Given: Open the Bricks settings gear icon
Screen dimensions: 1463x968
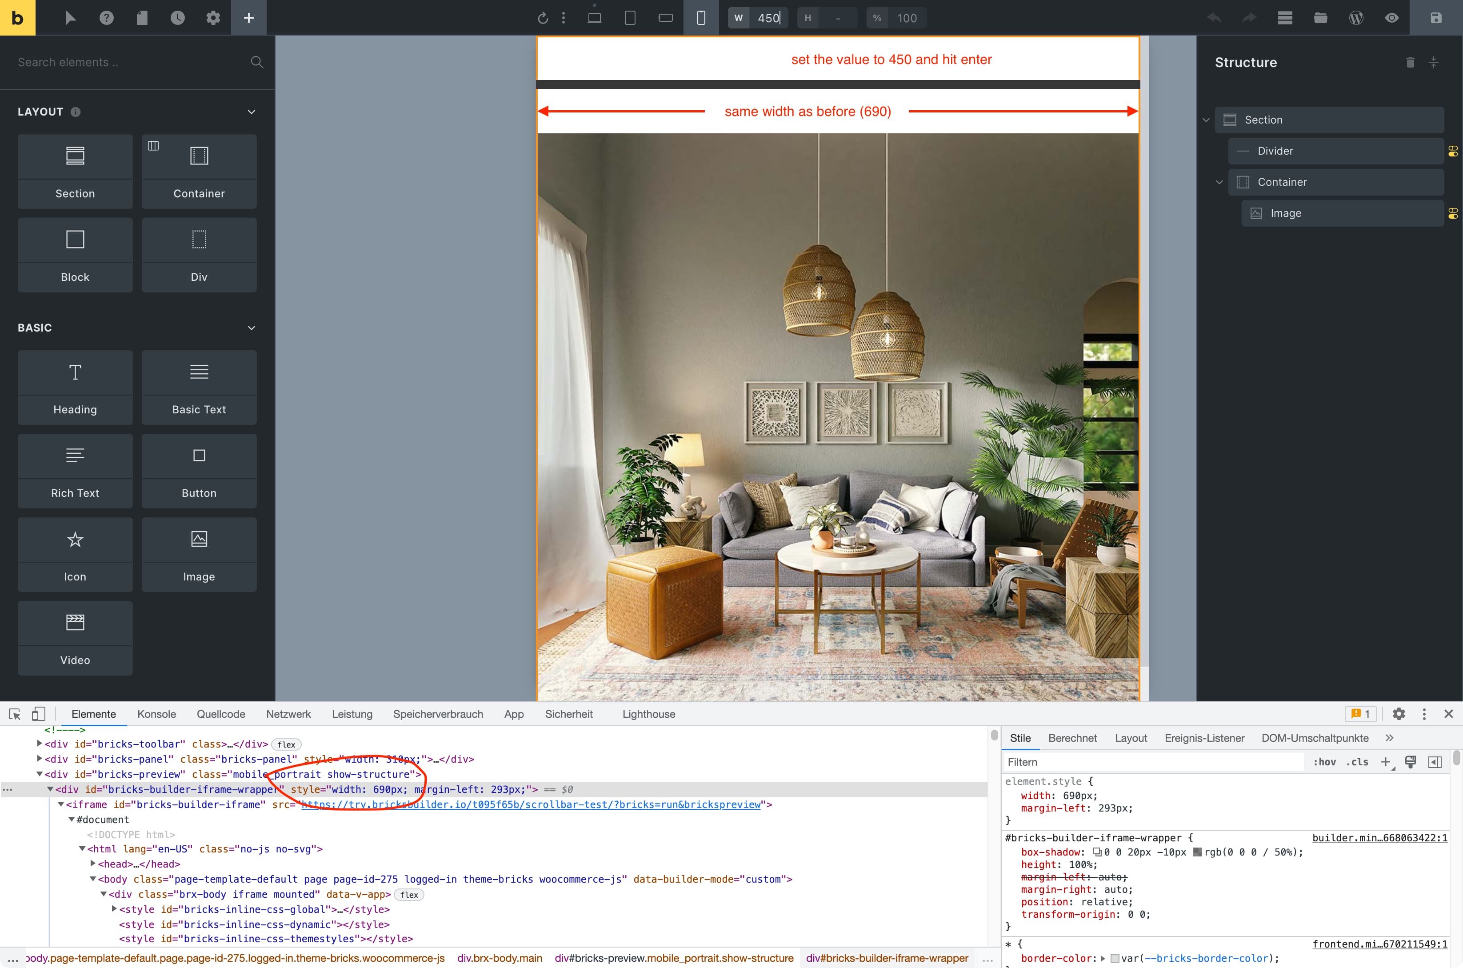Looking at the screenshot, I should tap(213, 18).
